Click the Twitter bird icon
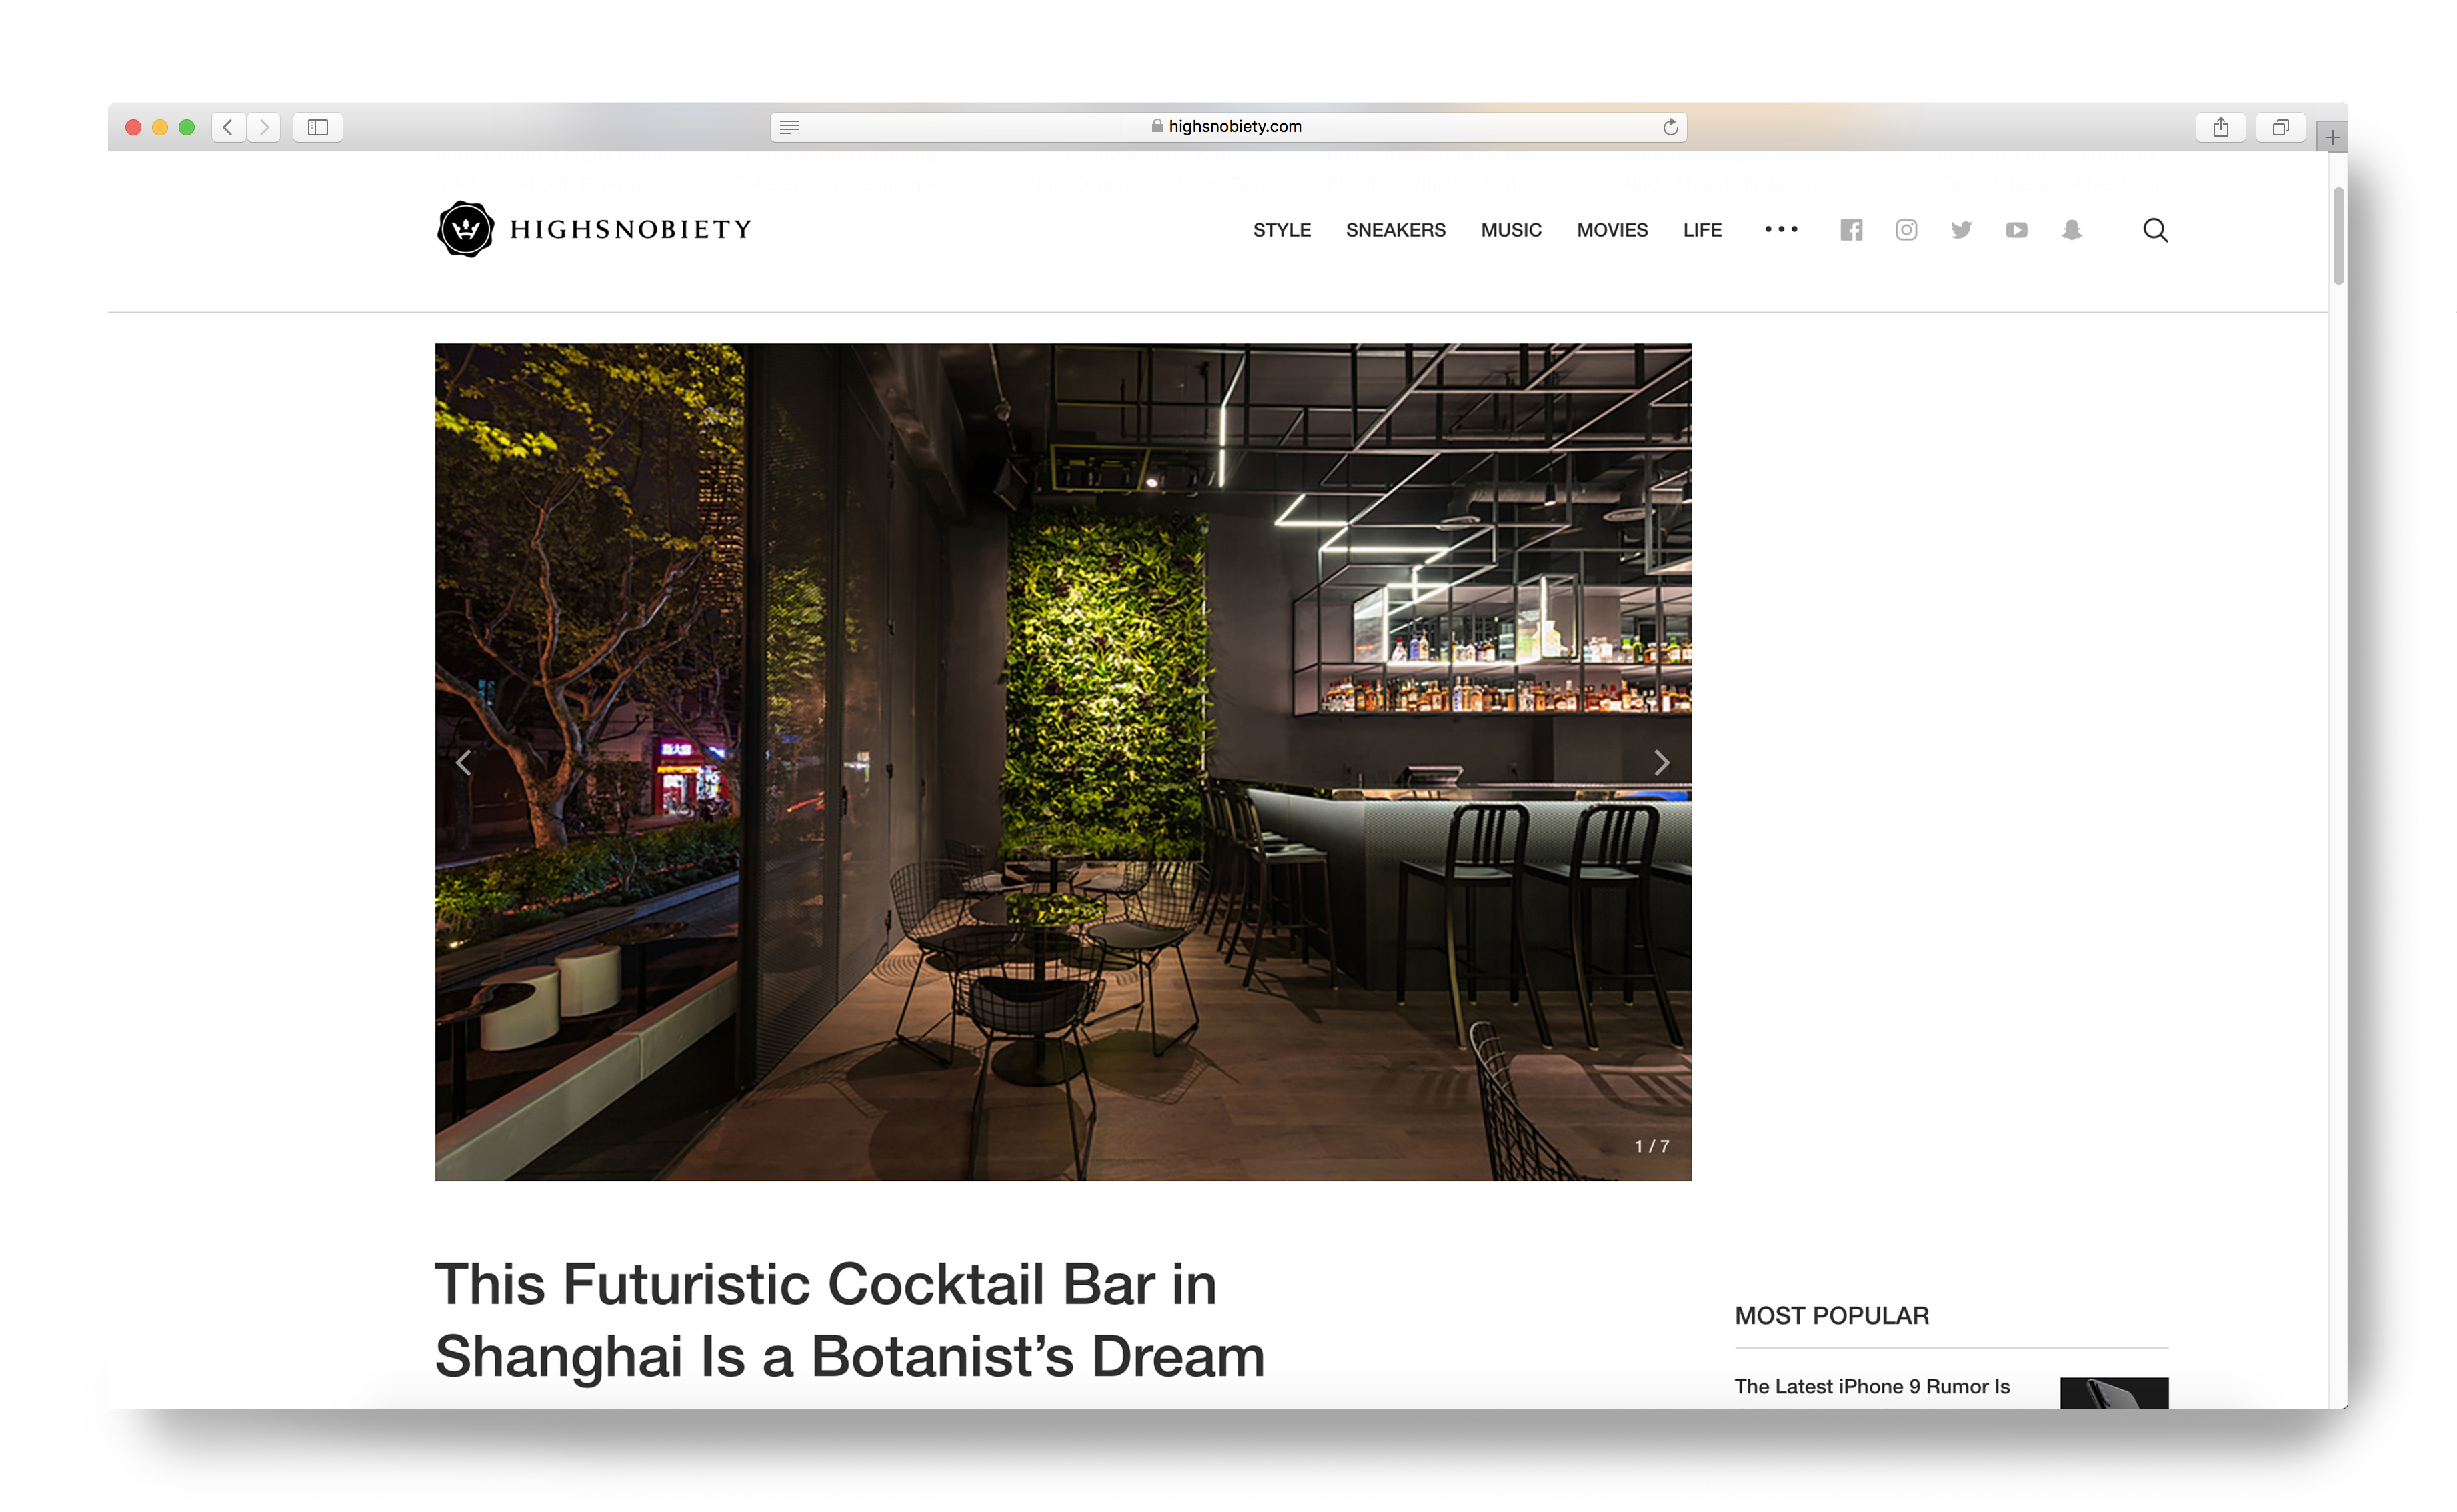 tap(1961, 230)
